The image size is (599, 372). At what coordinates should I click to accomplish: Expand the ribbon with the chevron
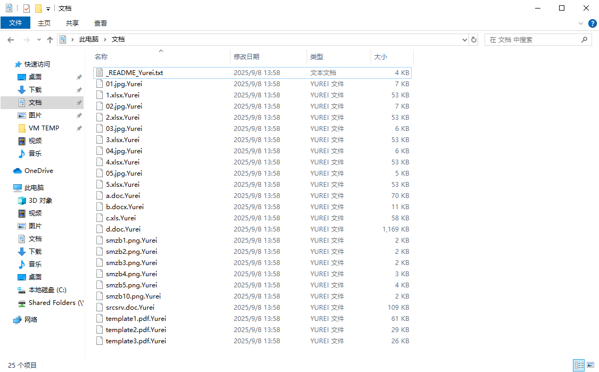tap(581, 23)
